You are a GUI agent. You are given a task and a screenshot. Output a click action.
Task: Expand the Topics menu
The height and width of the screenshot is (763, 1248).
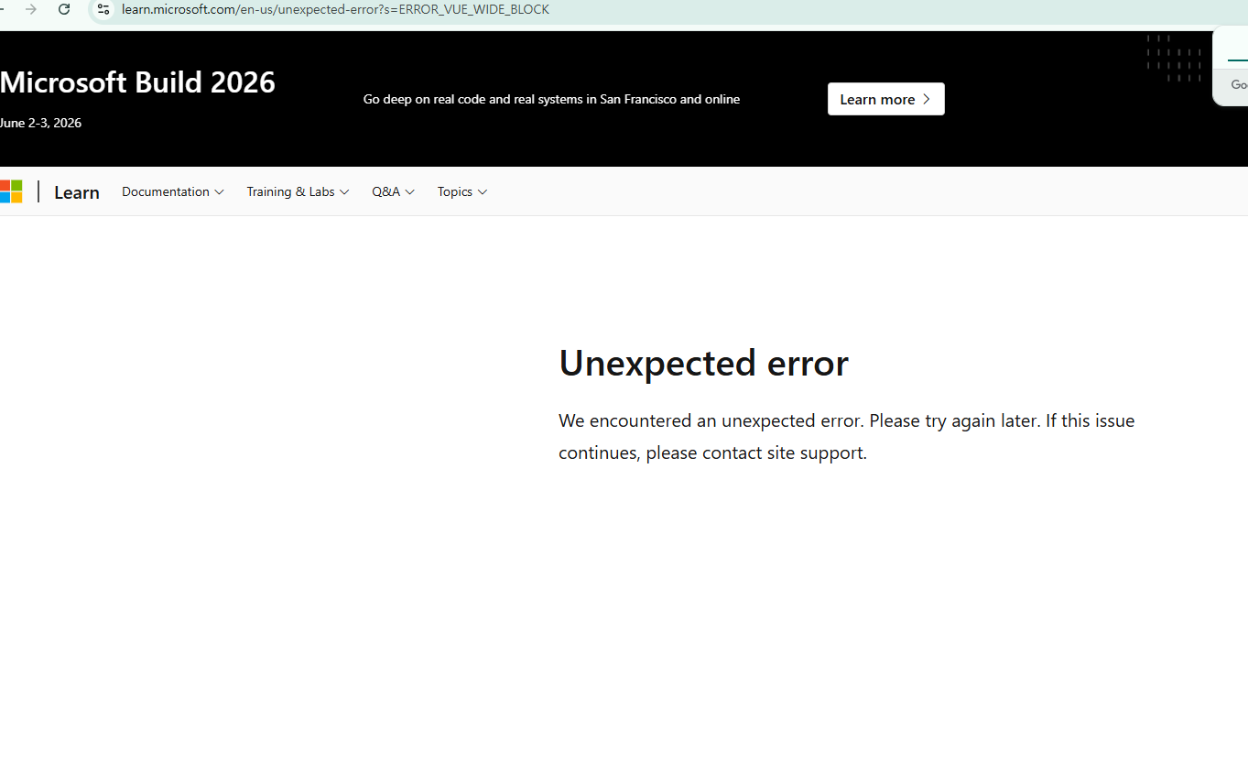(x=462, y=191)
